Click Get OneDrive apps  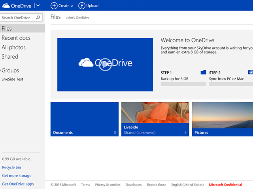18,184
